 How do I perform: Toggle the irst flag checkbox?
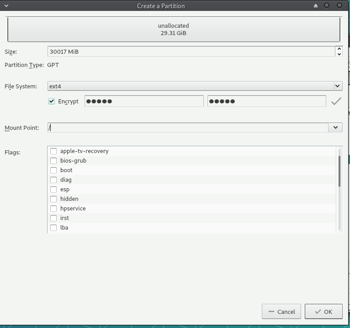53,218
